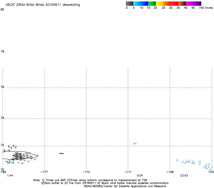This screenshot has width=214, height=188.
Task: Click the -171 longitude label
Action: point(128,172)
